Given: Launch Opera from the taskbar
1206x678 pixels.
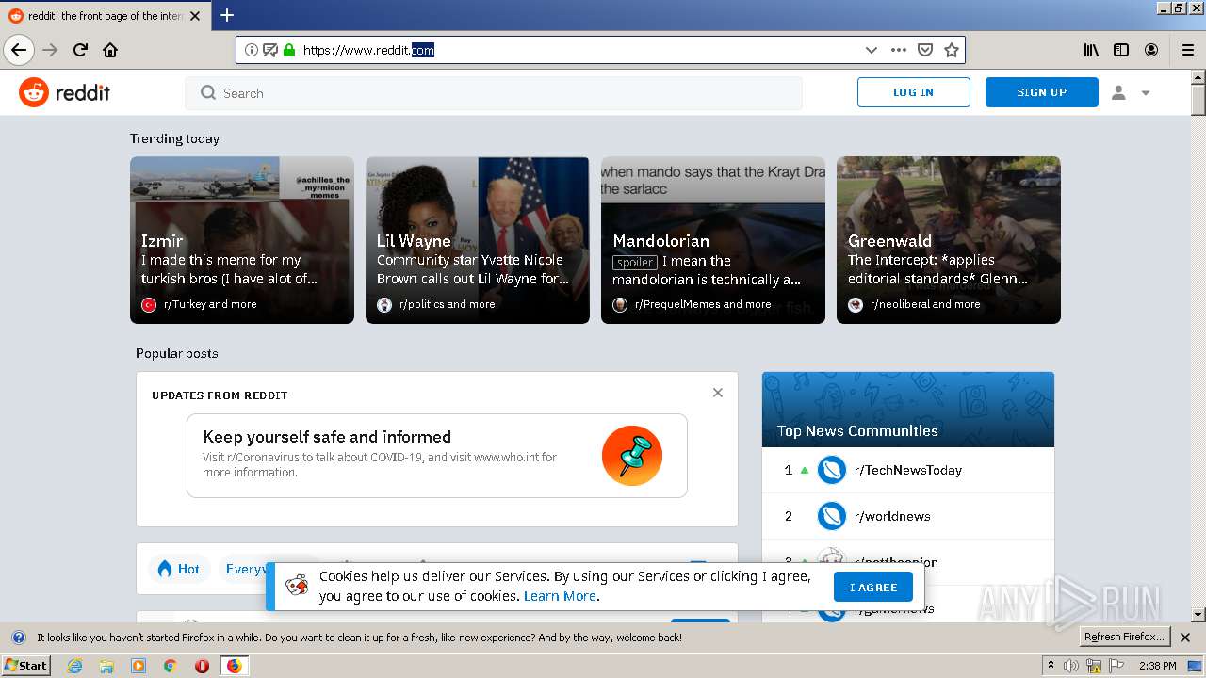Looking at the screenshot, I should 202,666.
